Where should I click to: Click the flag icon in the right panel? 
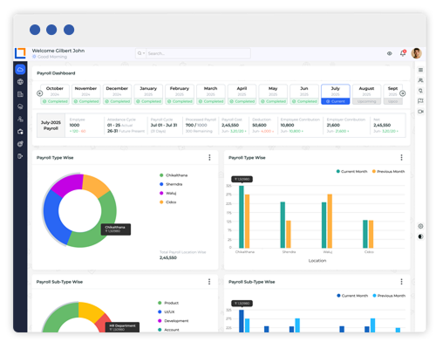click(x=420, y=101)
